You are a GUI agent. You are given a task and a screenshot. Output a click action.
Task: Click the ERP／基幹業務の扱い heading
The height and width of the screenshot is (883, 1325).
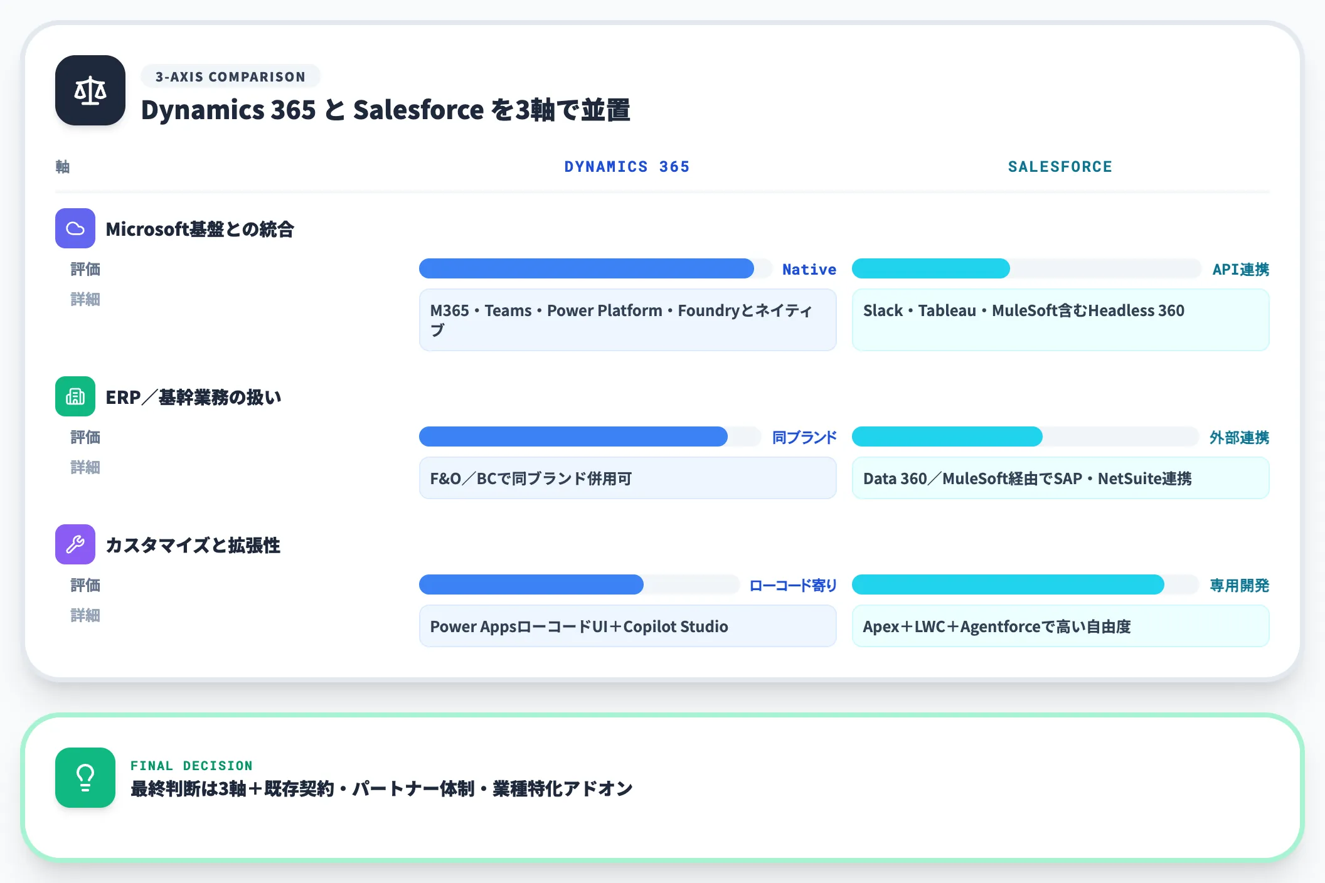(x=193, y=397)
